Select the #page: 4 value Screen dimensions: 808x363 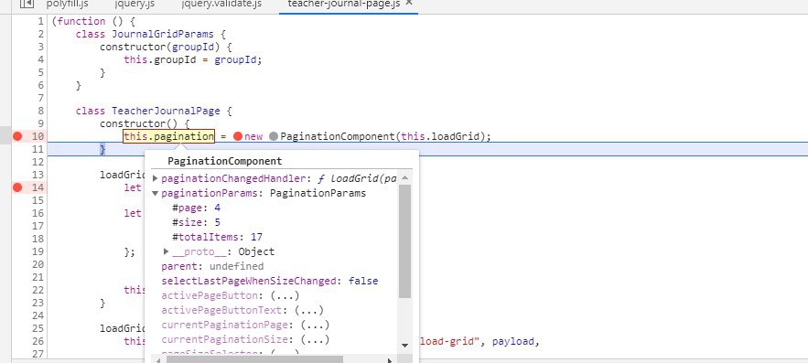218,208
